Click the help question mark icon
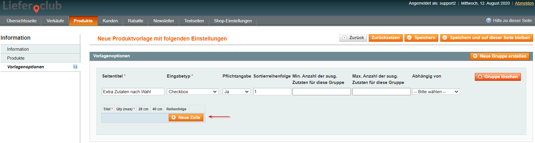Screen dimensions: 535x143 point(488,21)
